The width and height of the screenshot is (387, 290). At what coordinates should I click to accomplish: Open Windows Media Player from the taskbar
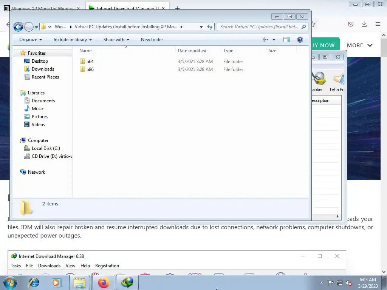click(56, 282)
